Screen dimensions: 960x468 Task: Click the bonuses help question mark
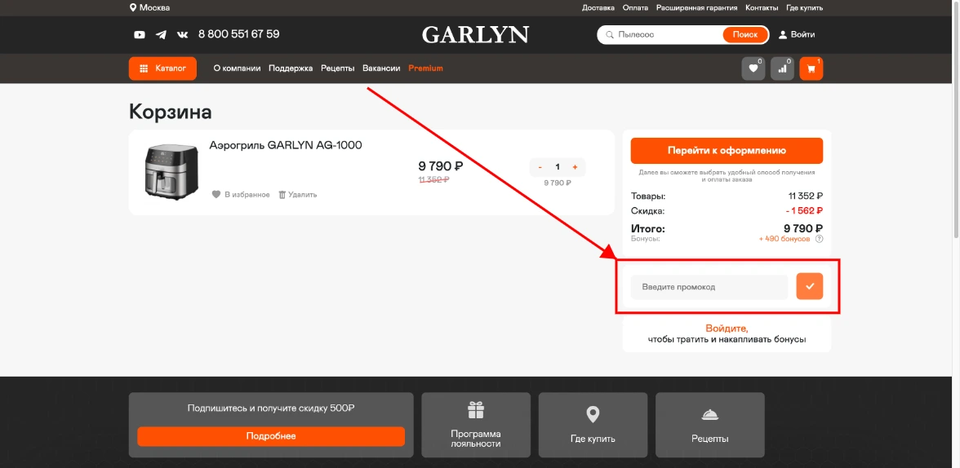click(x=820, y=239)
